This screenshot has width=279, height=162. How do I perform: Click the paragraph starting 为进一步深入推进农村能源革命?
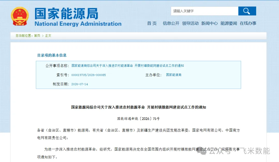(138, 153)
